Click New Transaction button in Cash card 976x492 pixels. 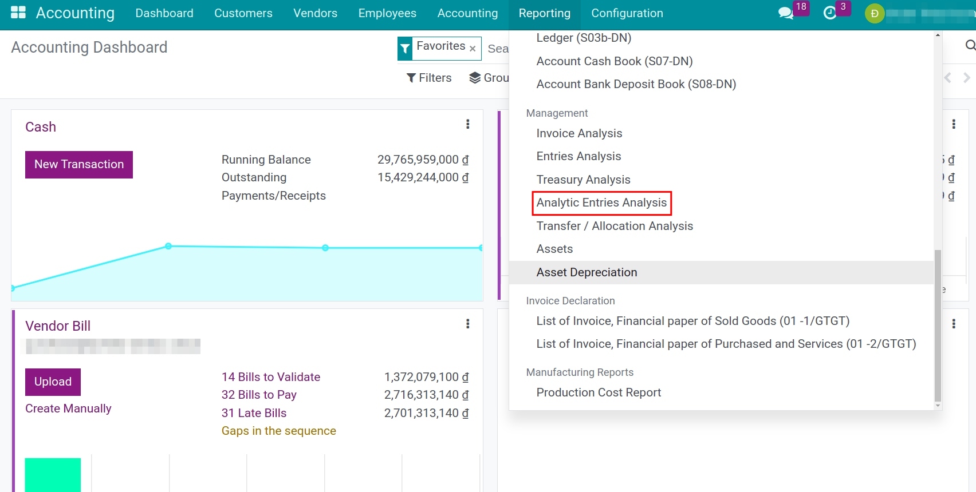[79, 165]
